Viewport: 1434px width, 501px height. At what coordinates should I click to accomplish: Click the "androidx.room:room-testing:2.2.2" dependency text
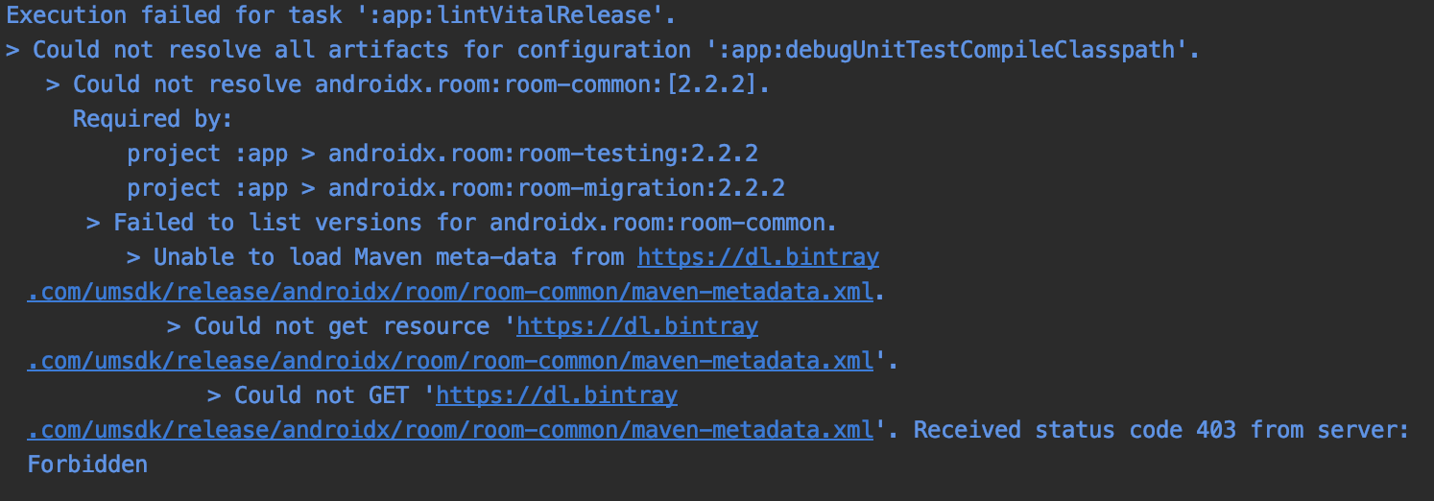point(543,154)
